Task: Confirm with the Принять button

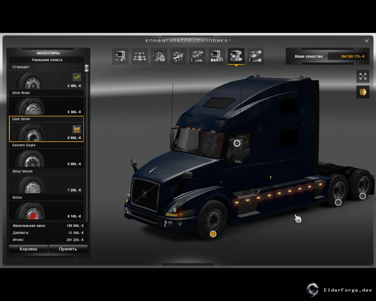Action: pos(68,249)
